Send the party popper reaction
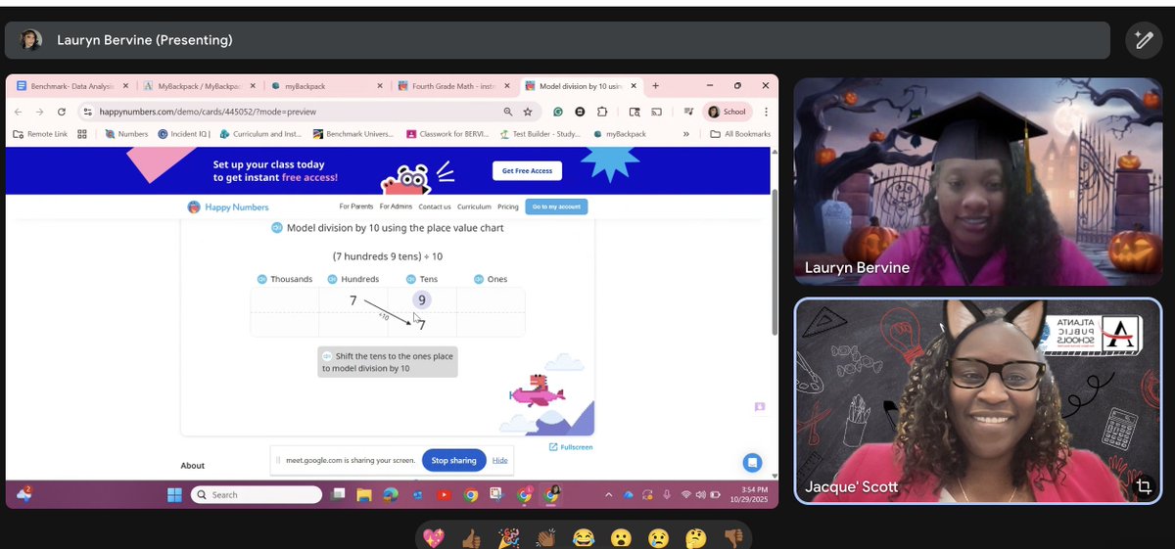Image resolution: width=1175 pixels, height=549 pixels. 508,537
